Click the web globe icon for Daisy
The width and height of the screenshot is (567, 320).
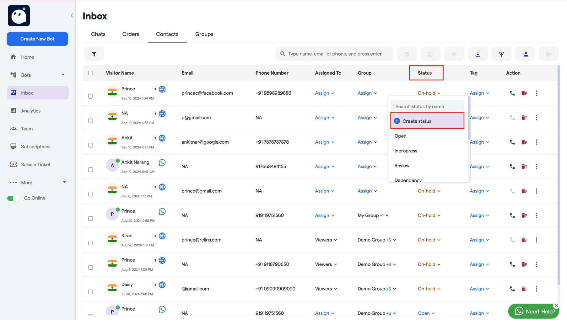pos(162,285)
